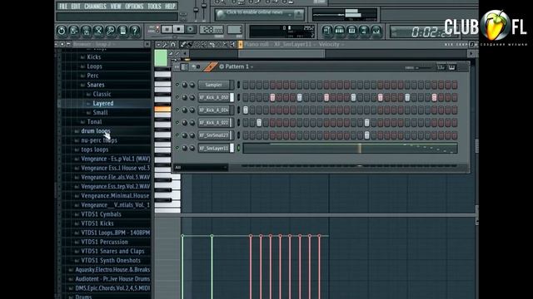Arm the transport record button
Viewport: 533px width, 299px height.
(191, 30)
